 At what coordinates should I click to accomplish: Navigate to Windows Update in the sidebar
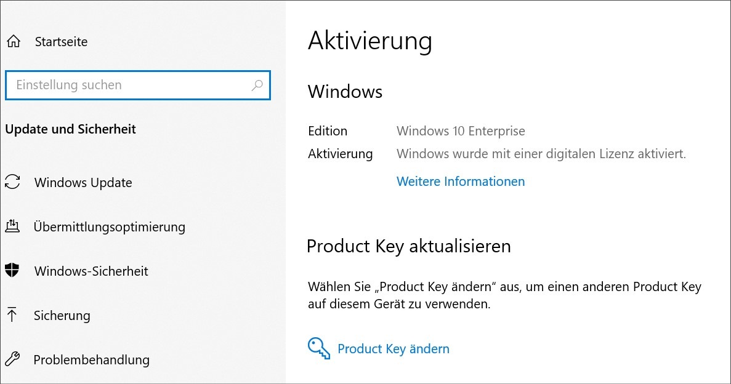(82, 182)
